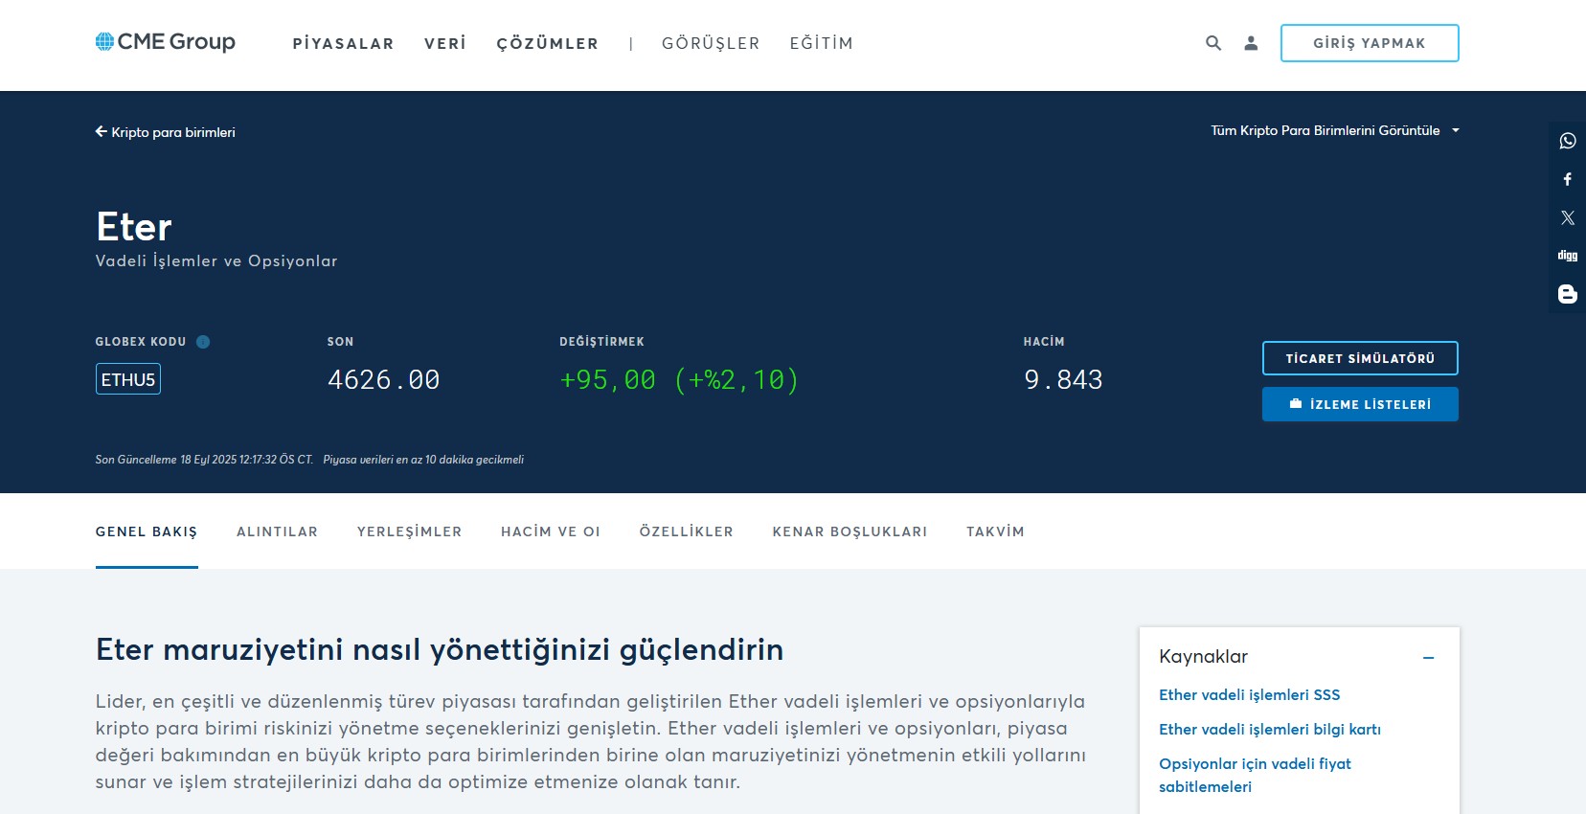This screenshot has height=814, width=1586.
Task: Open the search magnifier icon
Action: (x=1213, y=43)
